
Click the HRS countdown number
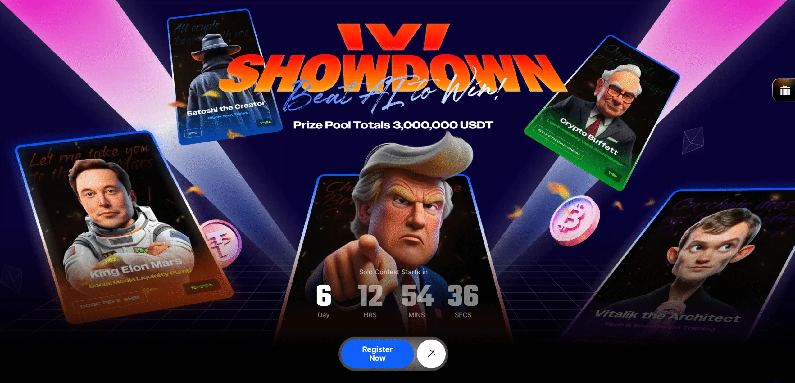pyautogui.click(x=370, y=295)
